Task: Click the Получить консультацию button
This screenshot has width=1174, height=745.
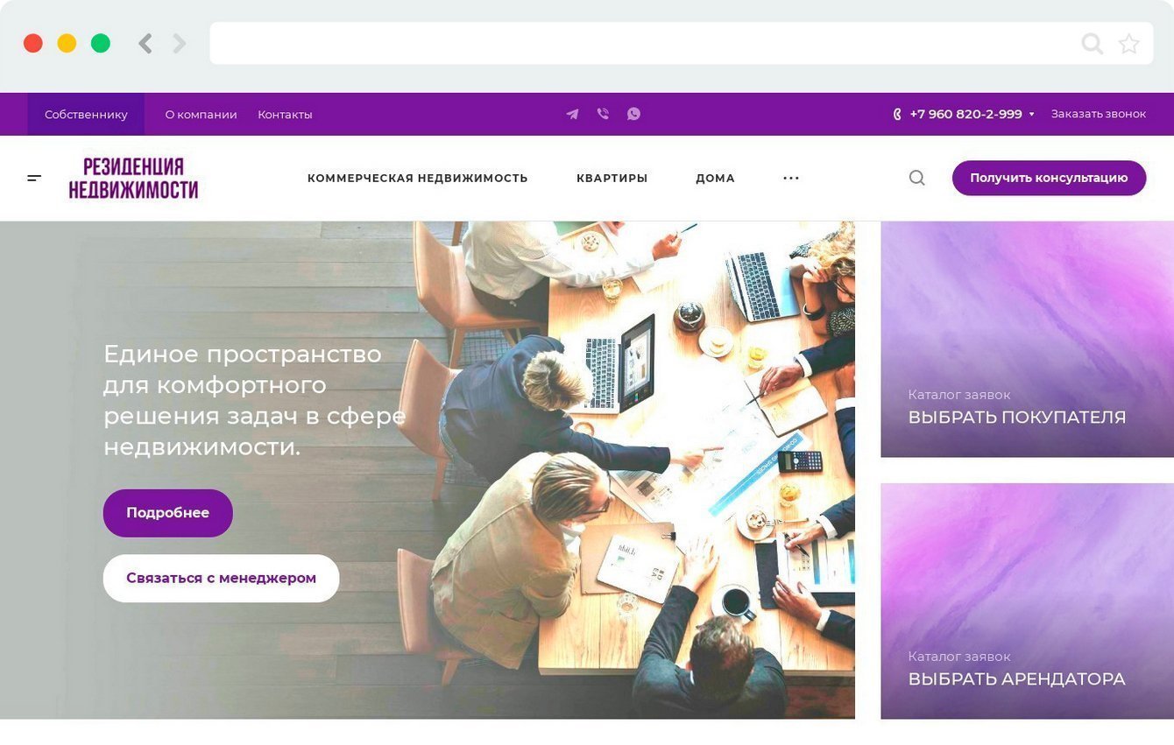Action: [1049, 178]
